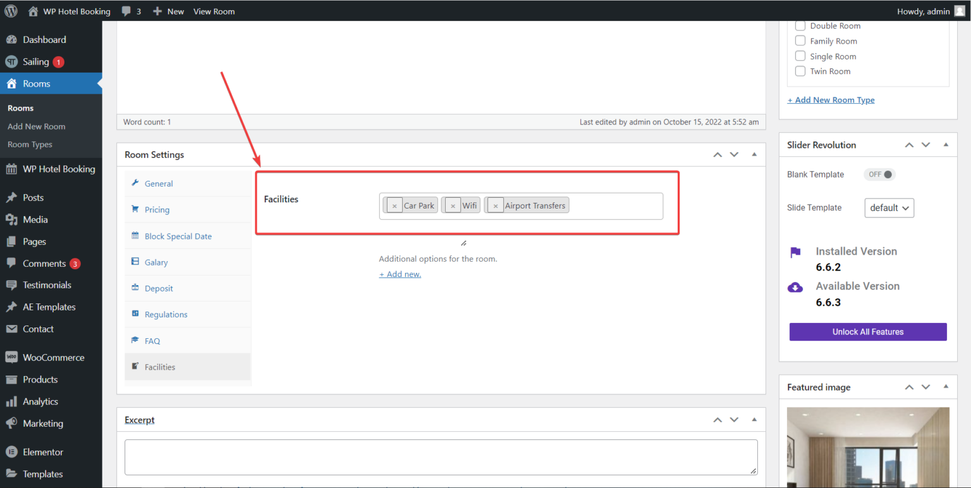Open Elementor in the admin sidebar
Screen dimensions: 971x488
point(43,452)
